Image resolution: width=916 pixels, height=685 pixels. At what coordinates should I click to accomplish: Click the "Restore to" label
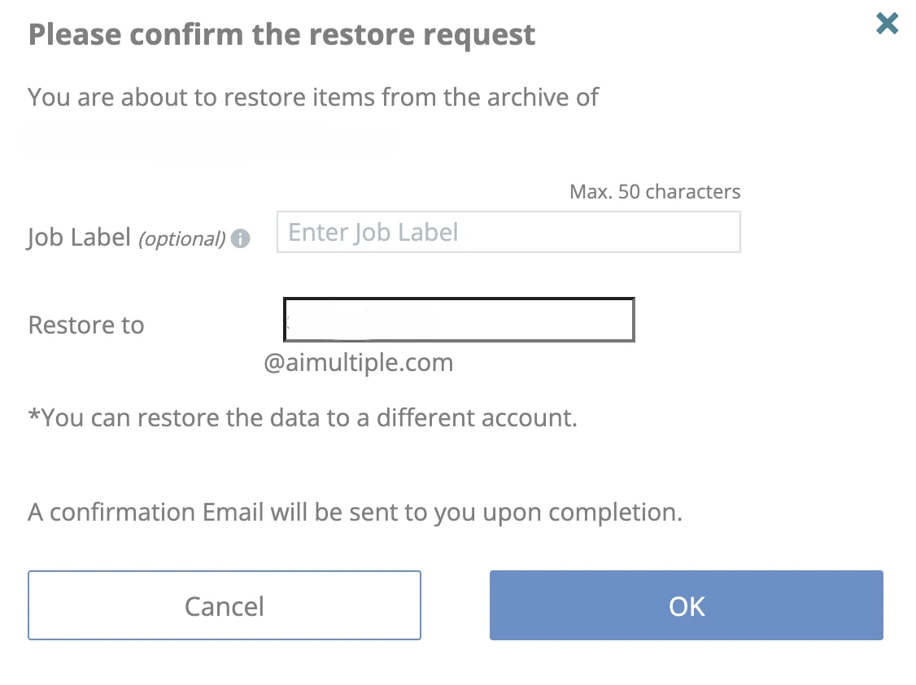point(85,325)
